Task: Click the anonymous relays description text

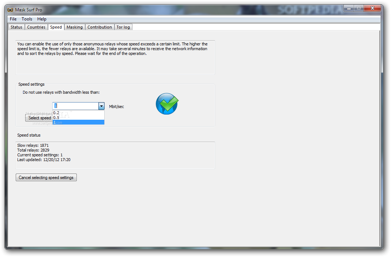Action: tap(112, 49)
